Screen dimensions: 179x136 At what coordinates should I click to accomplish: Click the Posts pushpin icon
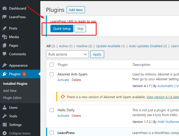pyautogui.click(x=5, y=28)
